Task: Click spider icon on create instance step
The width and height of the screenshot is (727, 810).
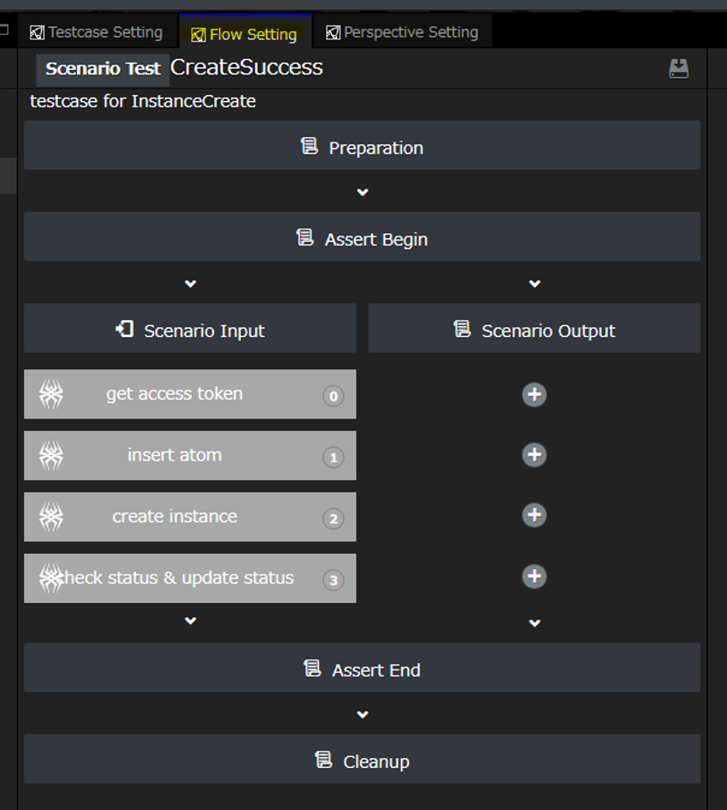Action: pyautogui.click(x=51, y=517)
